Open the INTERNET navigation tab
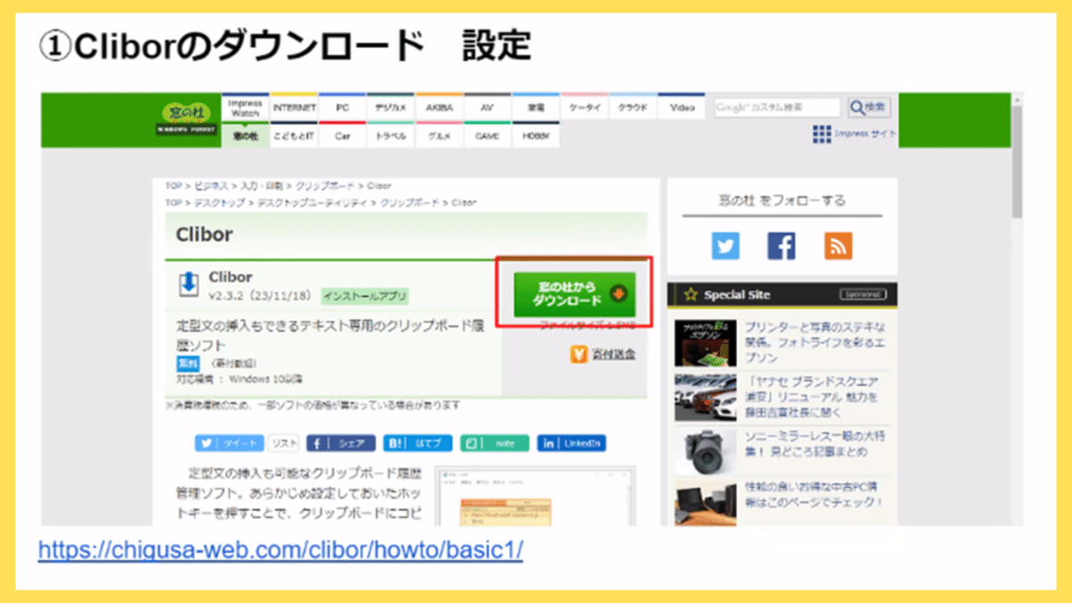The width and height of the screenshot is (1072, 603). point(294,107)
